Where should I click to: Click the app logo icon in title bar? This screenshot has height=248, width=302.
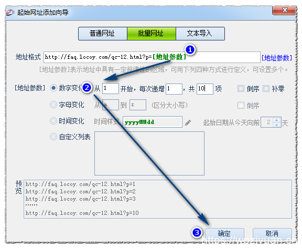[10, 13]
